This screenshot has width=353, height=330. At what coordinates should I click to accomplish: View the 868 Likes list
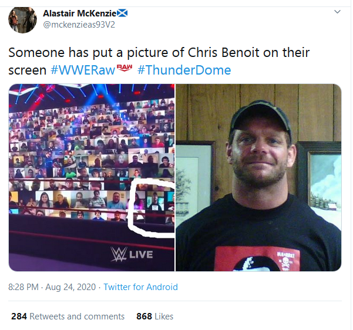[x=154, y=316]
